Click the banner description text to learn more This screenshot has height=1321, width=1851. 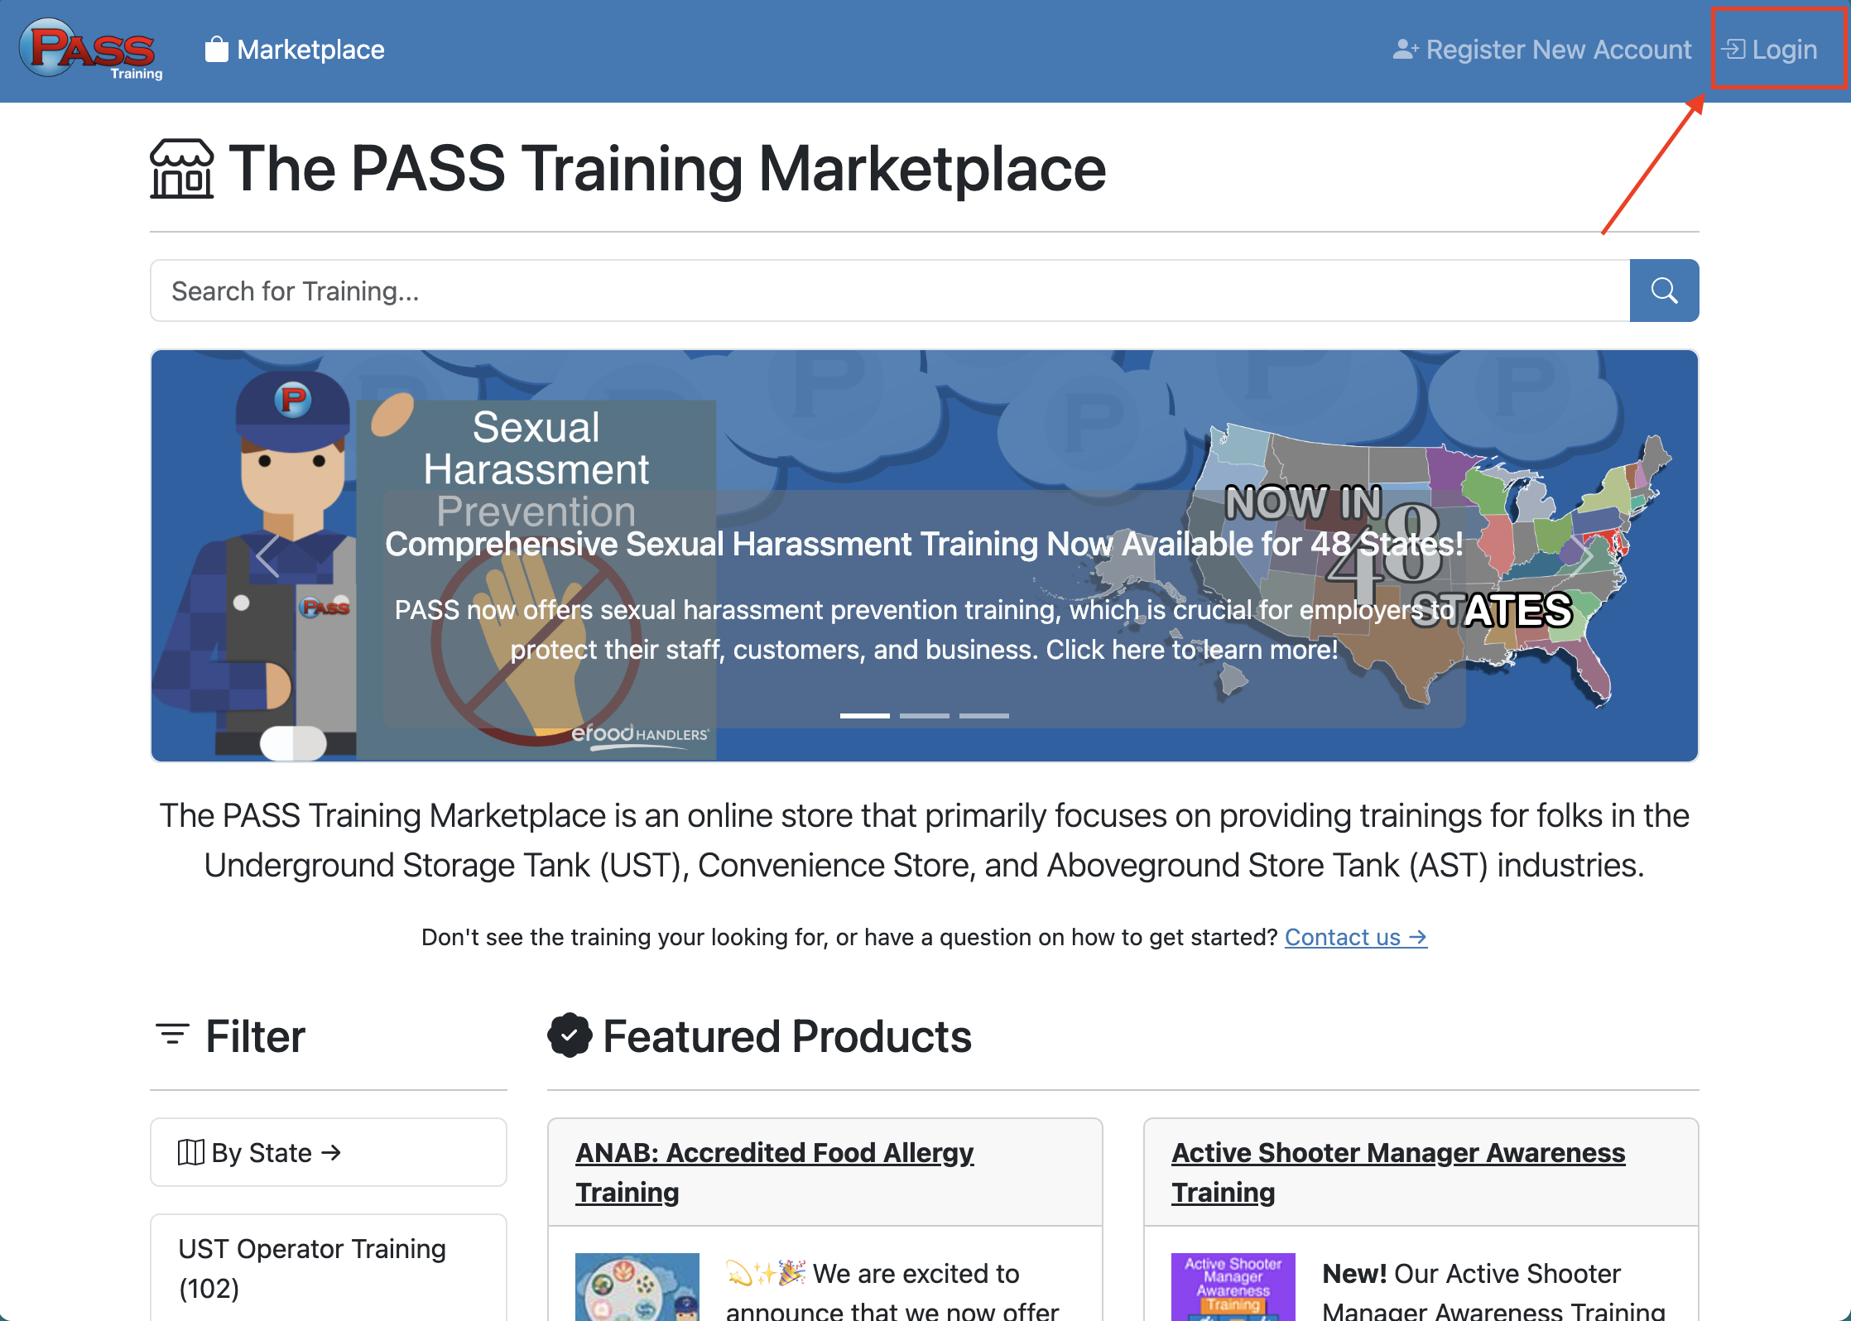pos(924,630)
